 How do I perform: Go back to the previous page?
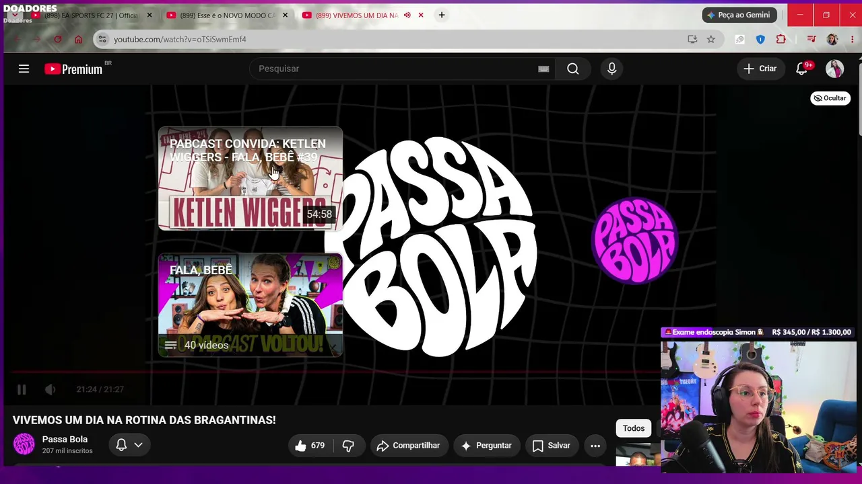coord(18,40)
